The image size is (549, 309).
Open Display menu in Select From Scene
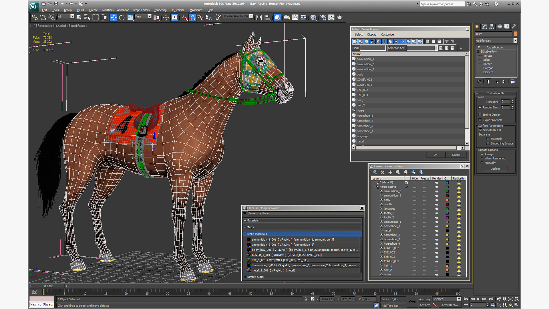371,34
